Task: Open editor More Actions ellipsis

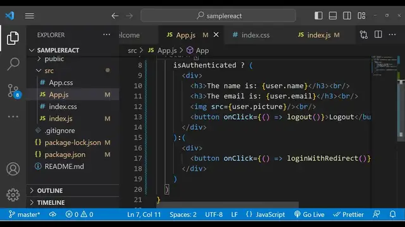Action: coord(392,35)
